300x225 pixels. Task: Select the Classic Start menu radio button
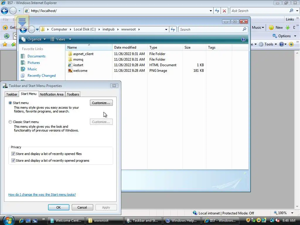tap(10, 122)
